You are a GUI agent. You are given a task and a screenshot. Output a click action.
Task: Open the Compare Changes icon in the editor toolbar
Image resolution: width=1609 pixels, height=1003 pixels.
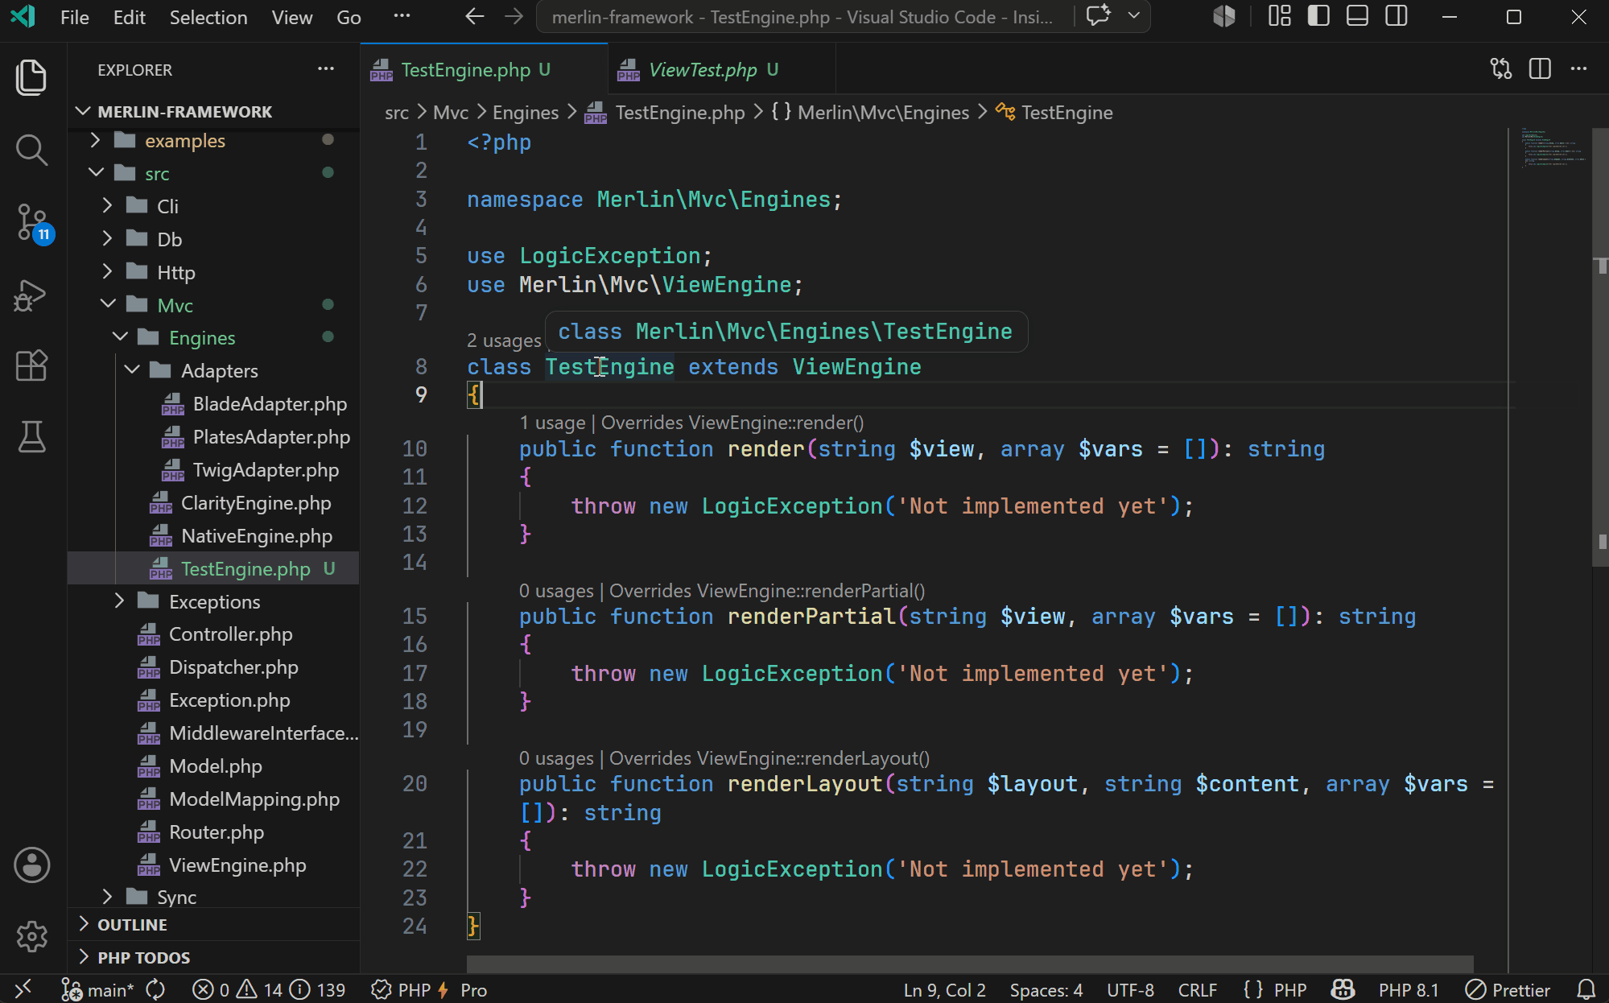pos(1501,69)
